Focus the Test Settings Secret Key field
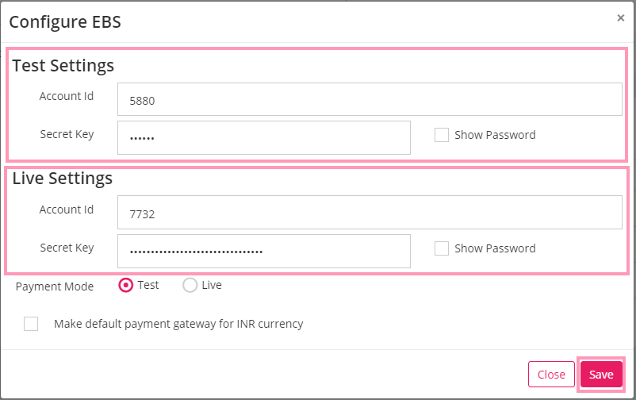 pos(263,137)
